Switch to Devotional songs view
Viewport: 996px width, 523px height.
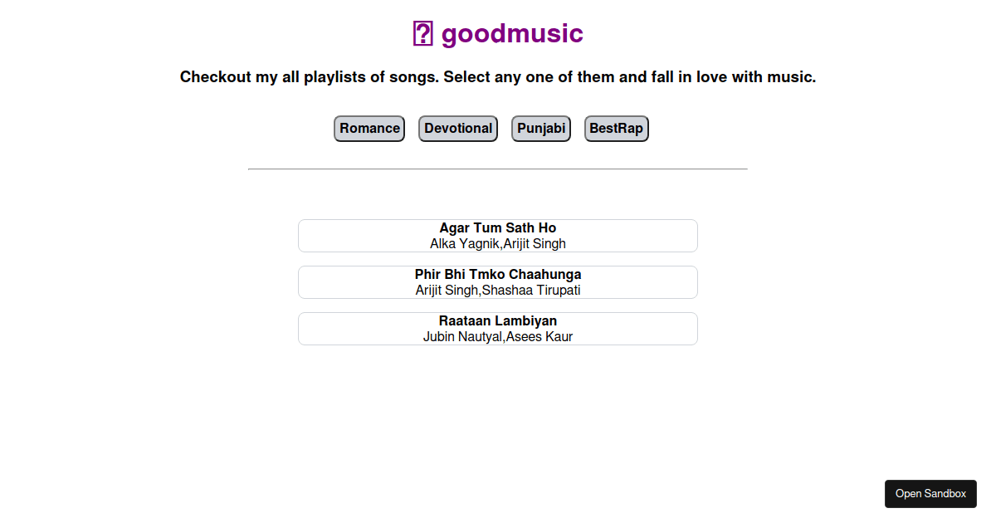pos(457,129)
